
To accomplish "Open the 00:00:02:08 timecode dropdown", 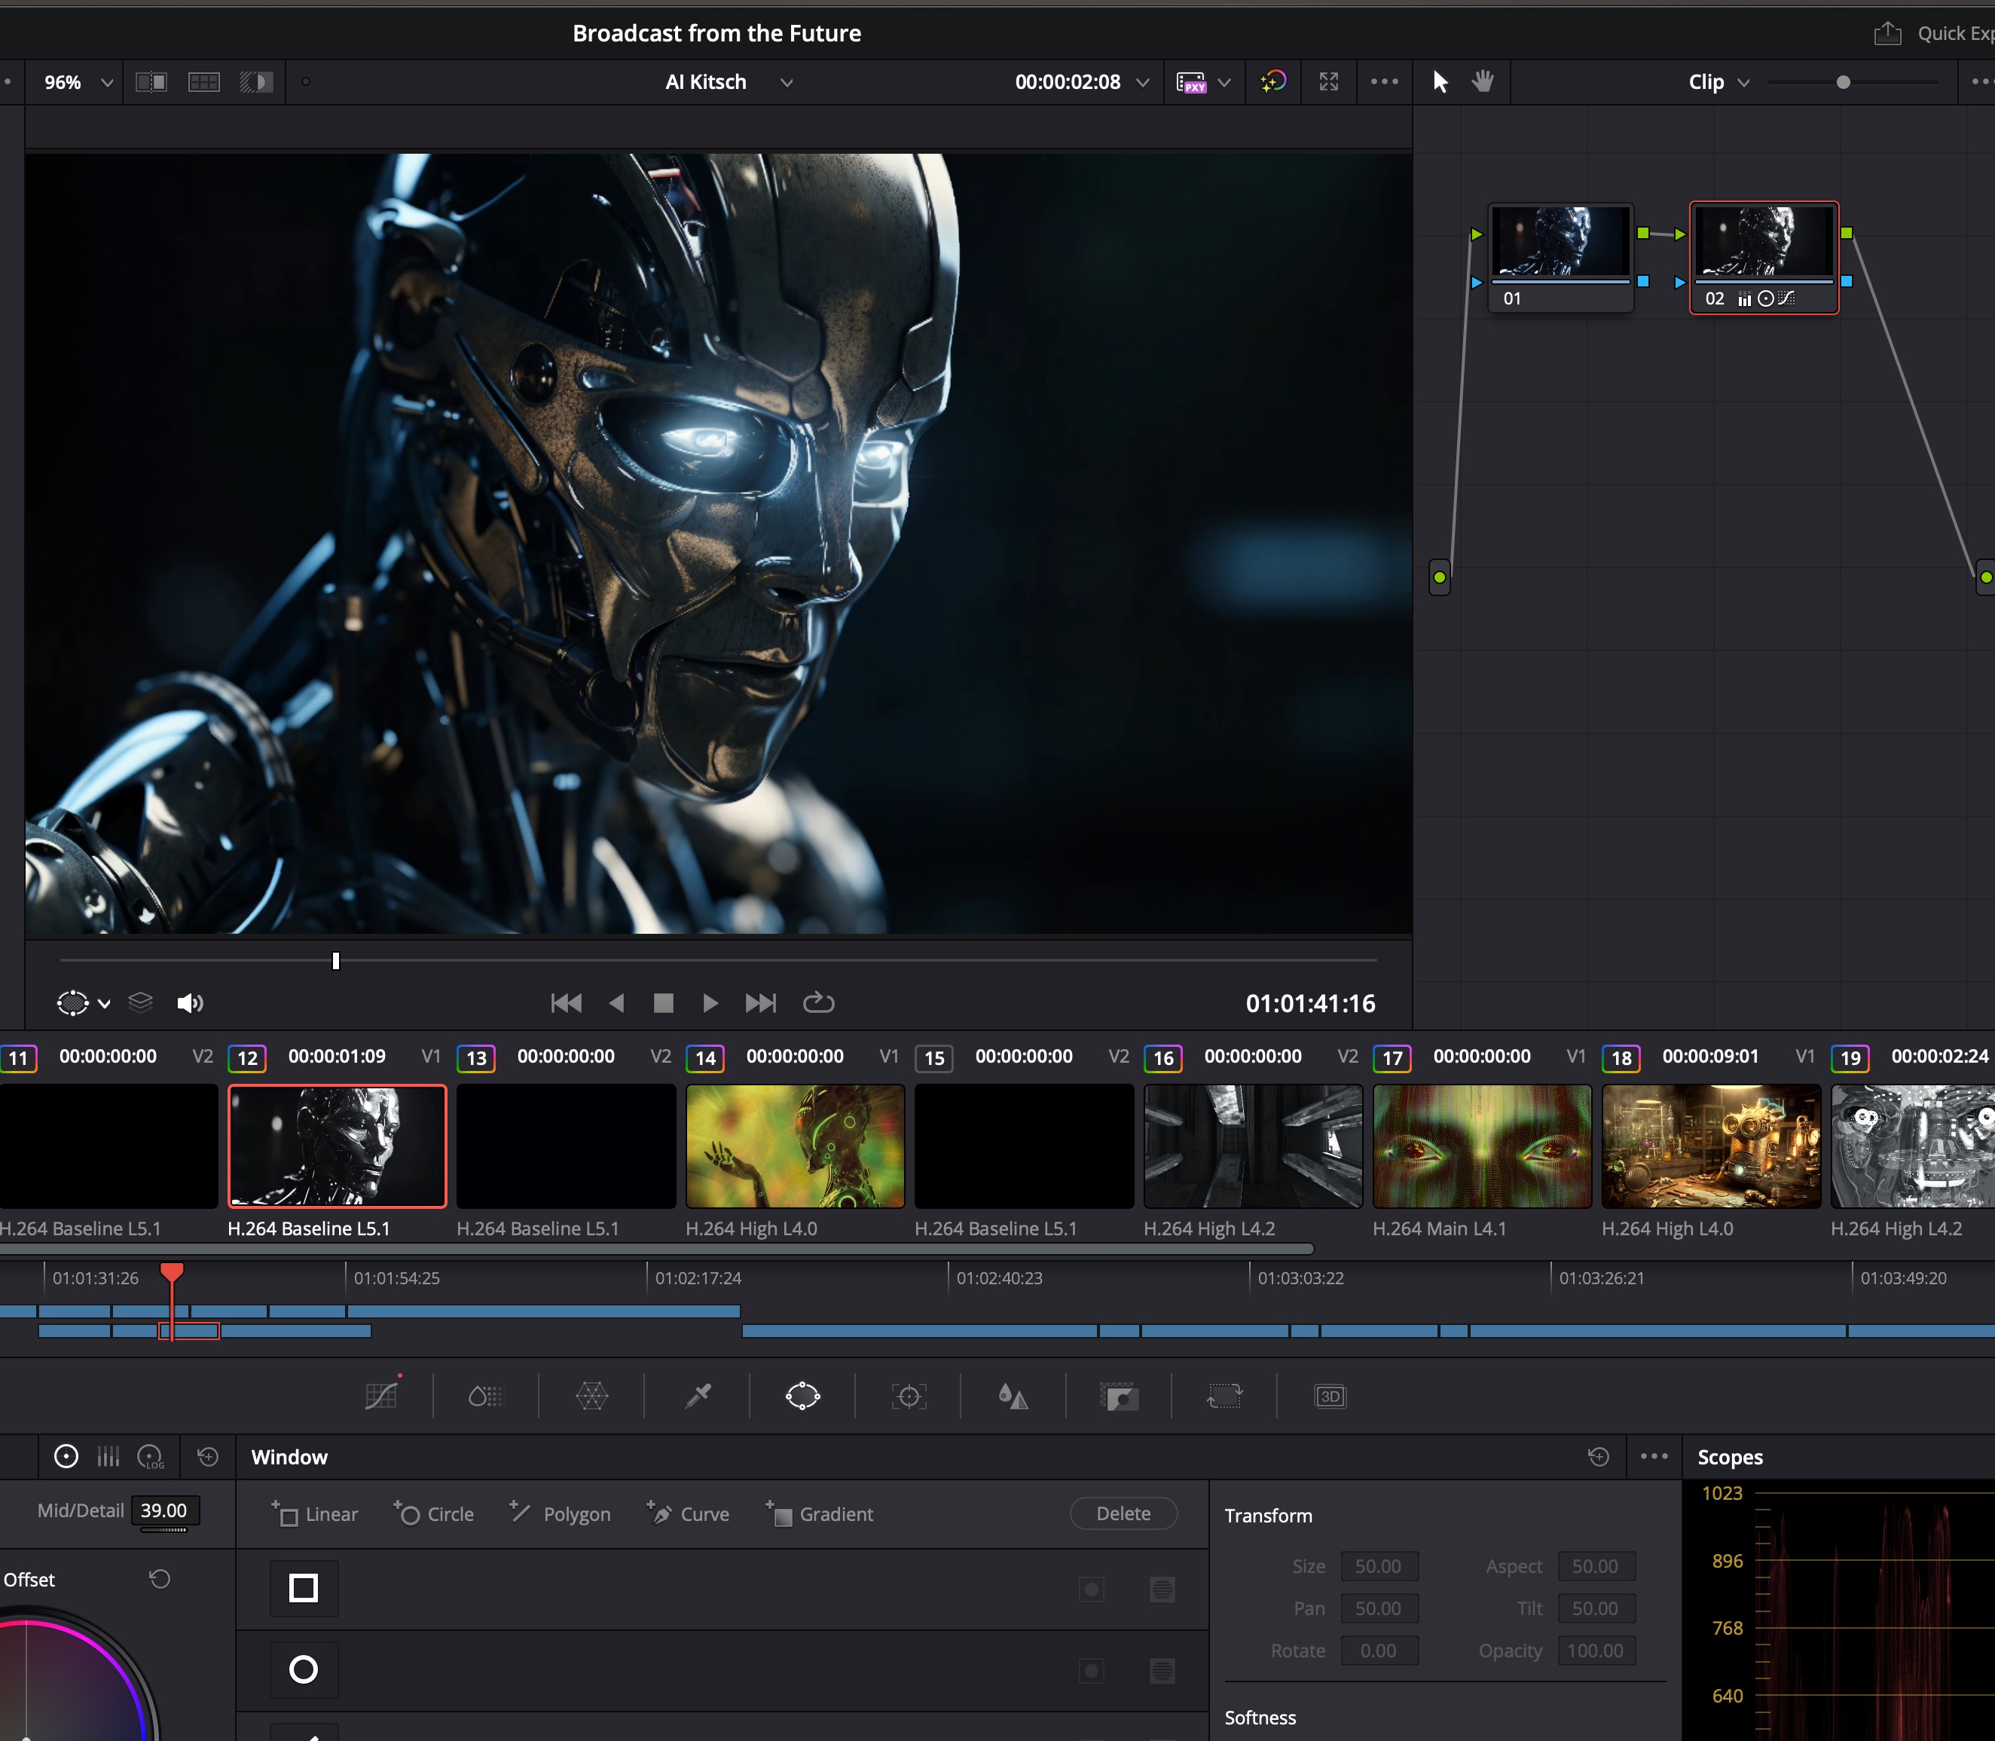I will (x=1082, y=83).
